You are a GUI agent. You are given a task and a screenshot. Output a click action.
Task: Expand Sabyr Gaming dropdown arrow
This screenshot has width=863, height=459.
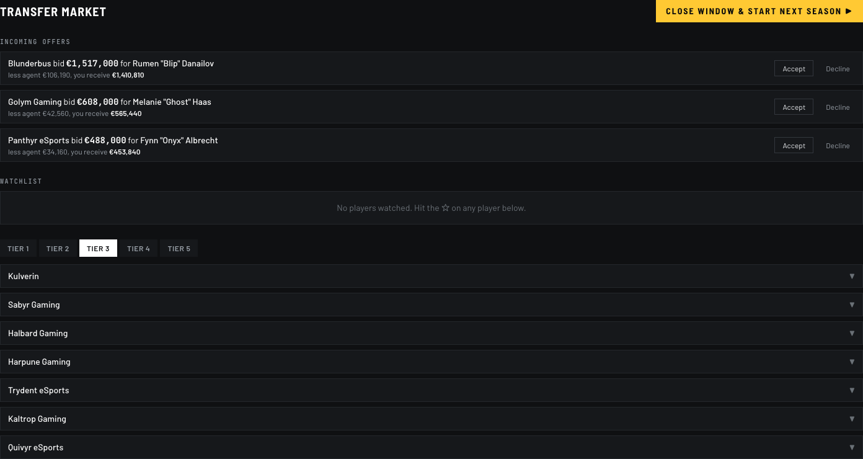pyautogui.click(x=852, y=305)
